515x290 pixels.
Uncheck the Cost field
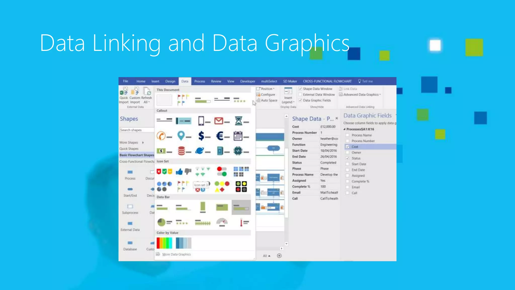pos(348,147)
